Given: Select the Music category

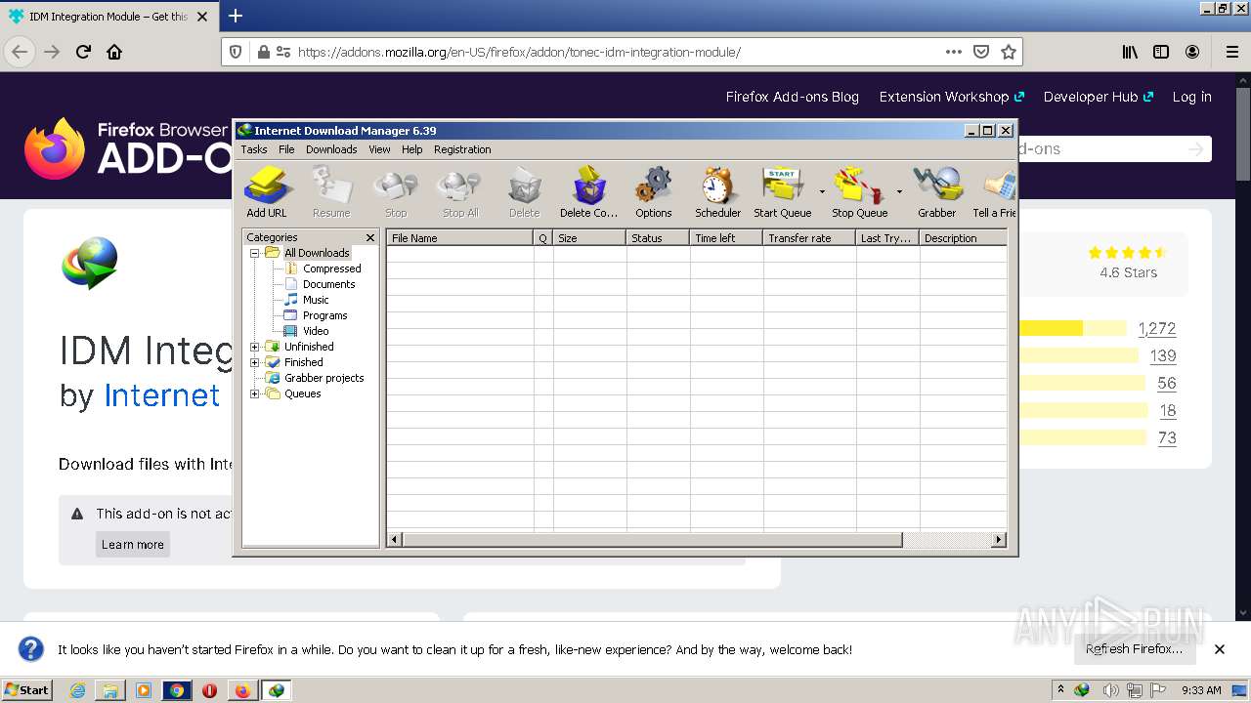Looking at the screenshot, I should 316,300.
